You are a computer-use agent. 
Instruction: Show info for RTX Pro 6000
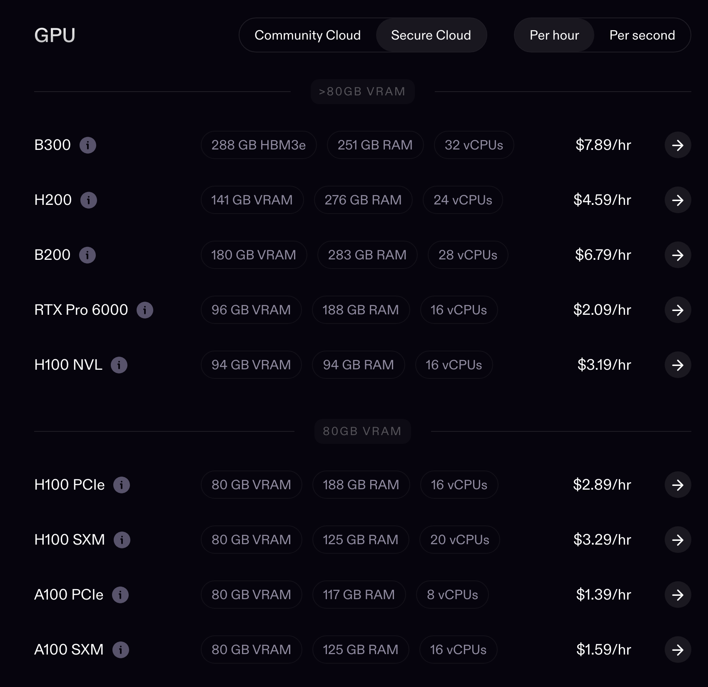click(x=145, y=310)
